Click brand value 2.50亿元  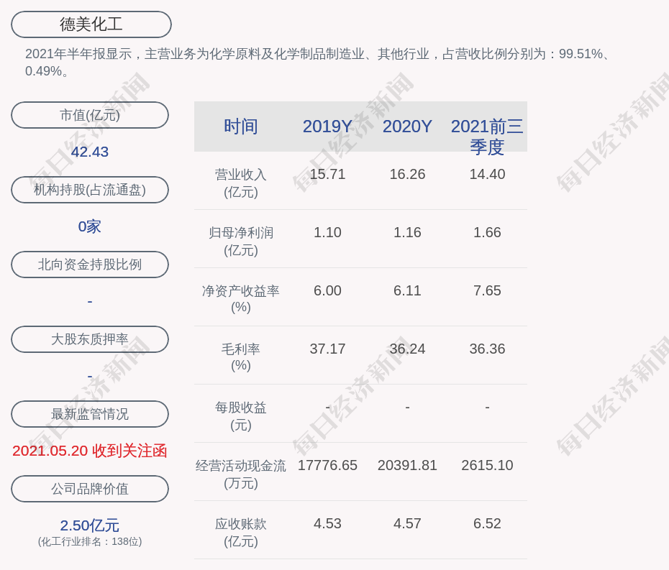pyautogui.click(x=90, y=525)
